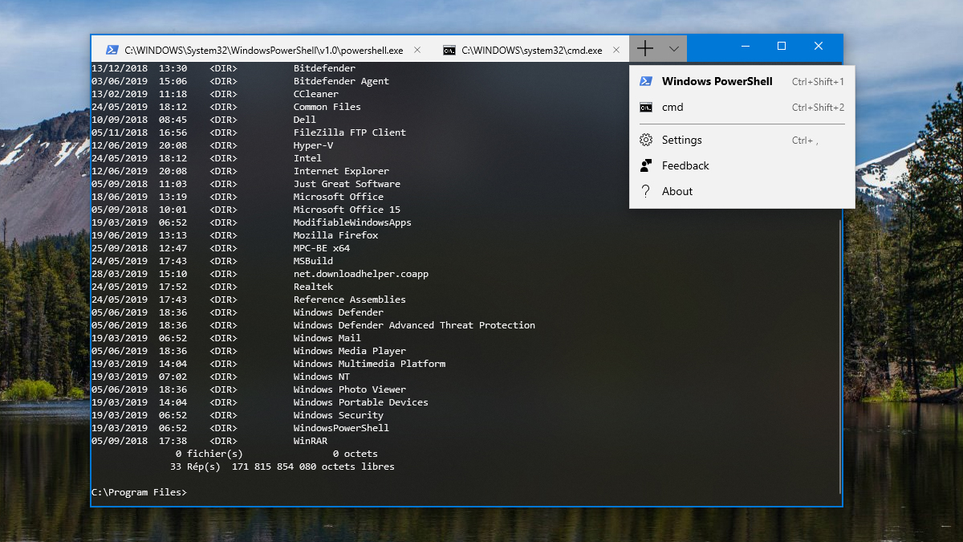Collapse the new-tab dropdown chevron
Viewport: 963px width, 542px height.
click(674, 49)
